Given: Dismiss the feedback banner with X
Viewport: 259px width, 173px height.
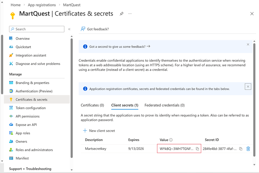Looking at the screenshot, I should pyautogui.click(x=248, y=45).
